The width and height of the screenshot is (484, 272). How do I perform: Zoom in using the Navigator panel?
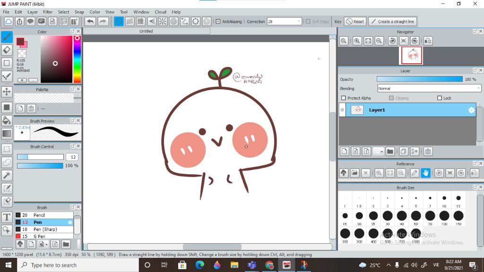click(357, 41)
